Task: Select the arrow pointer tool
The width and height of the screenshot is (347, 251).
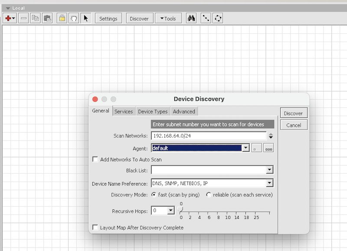Action: coord(87,18)
